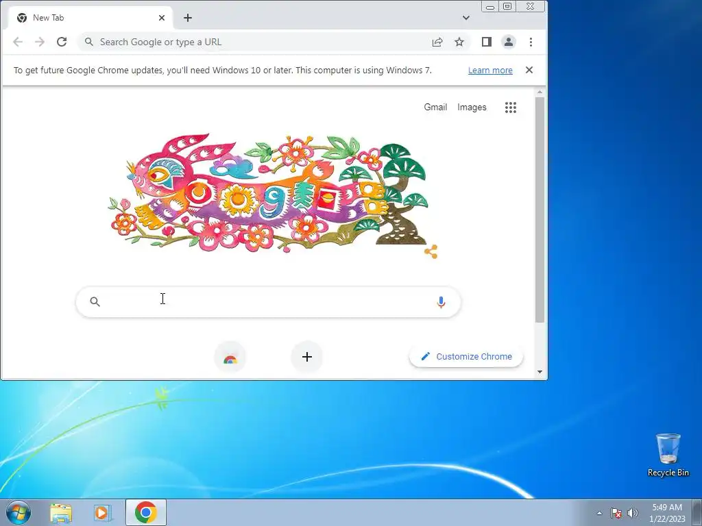Open the tab search chevron

click(x=466, y=18)
